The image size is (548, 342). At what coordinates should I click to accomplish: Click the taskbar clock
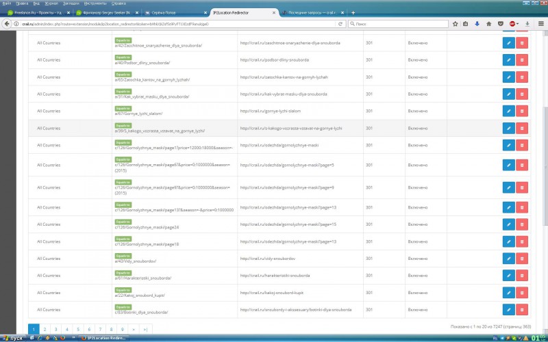click(x=538, y=338)
